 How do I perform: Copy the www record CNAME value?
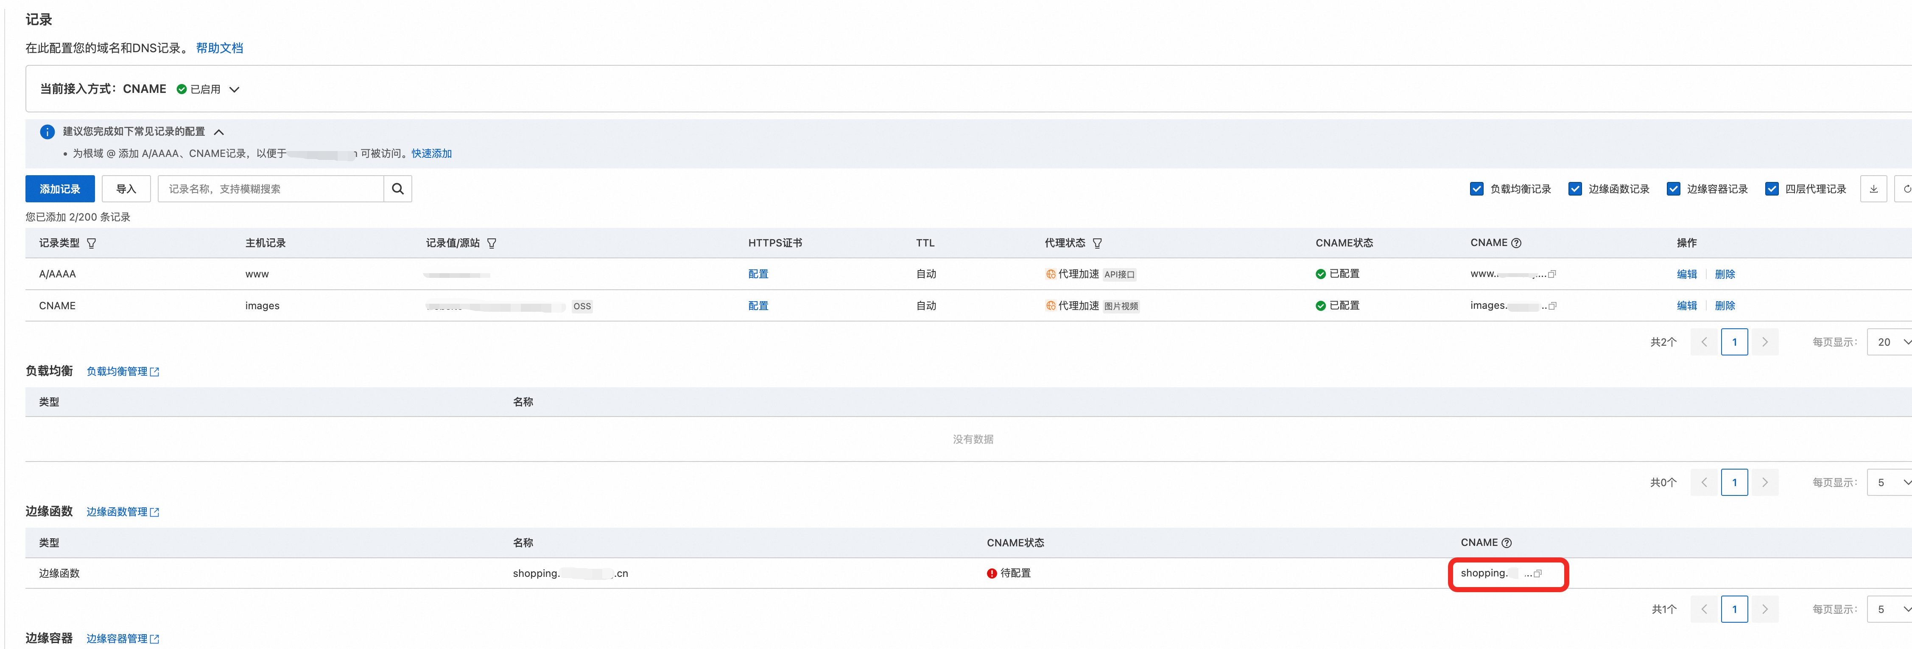click(x=1552, y=274)
